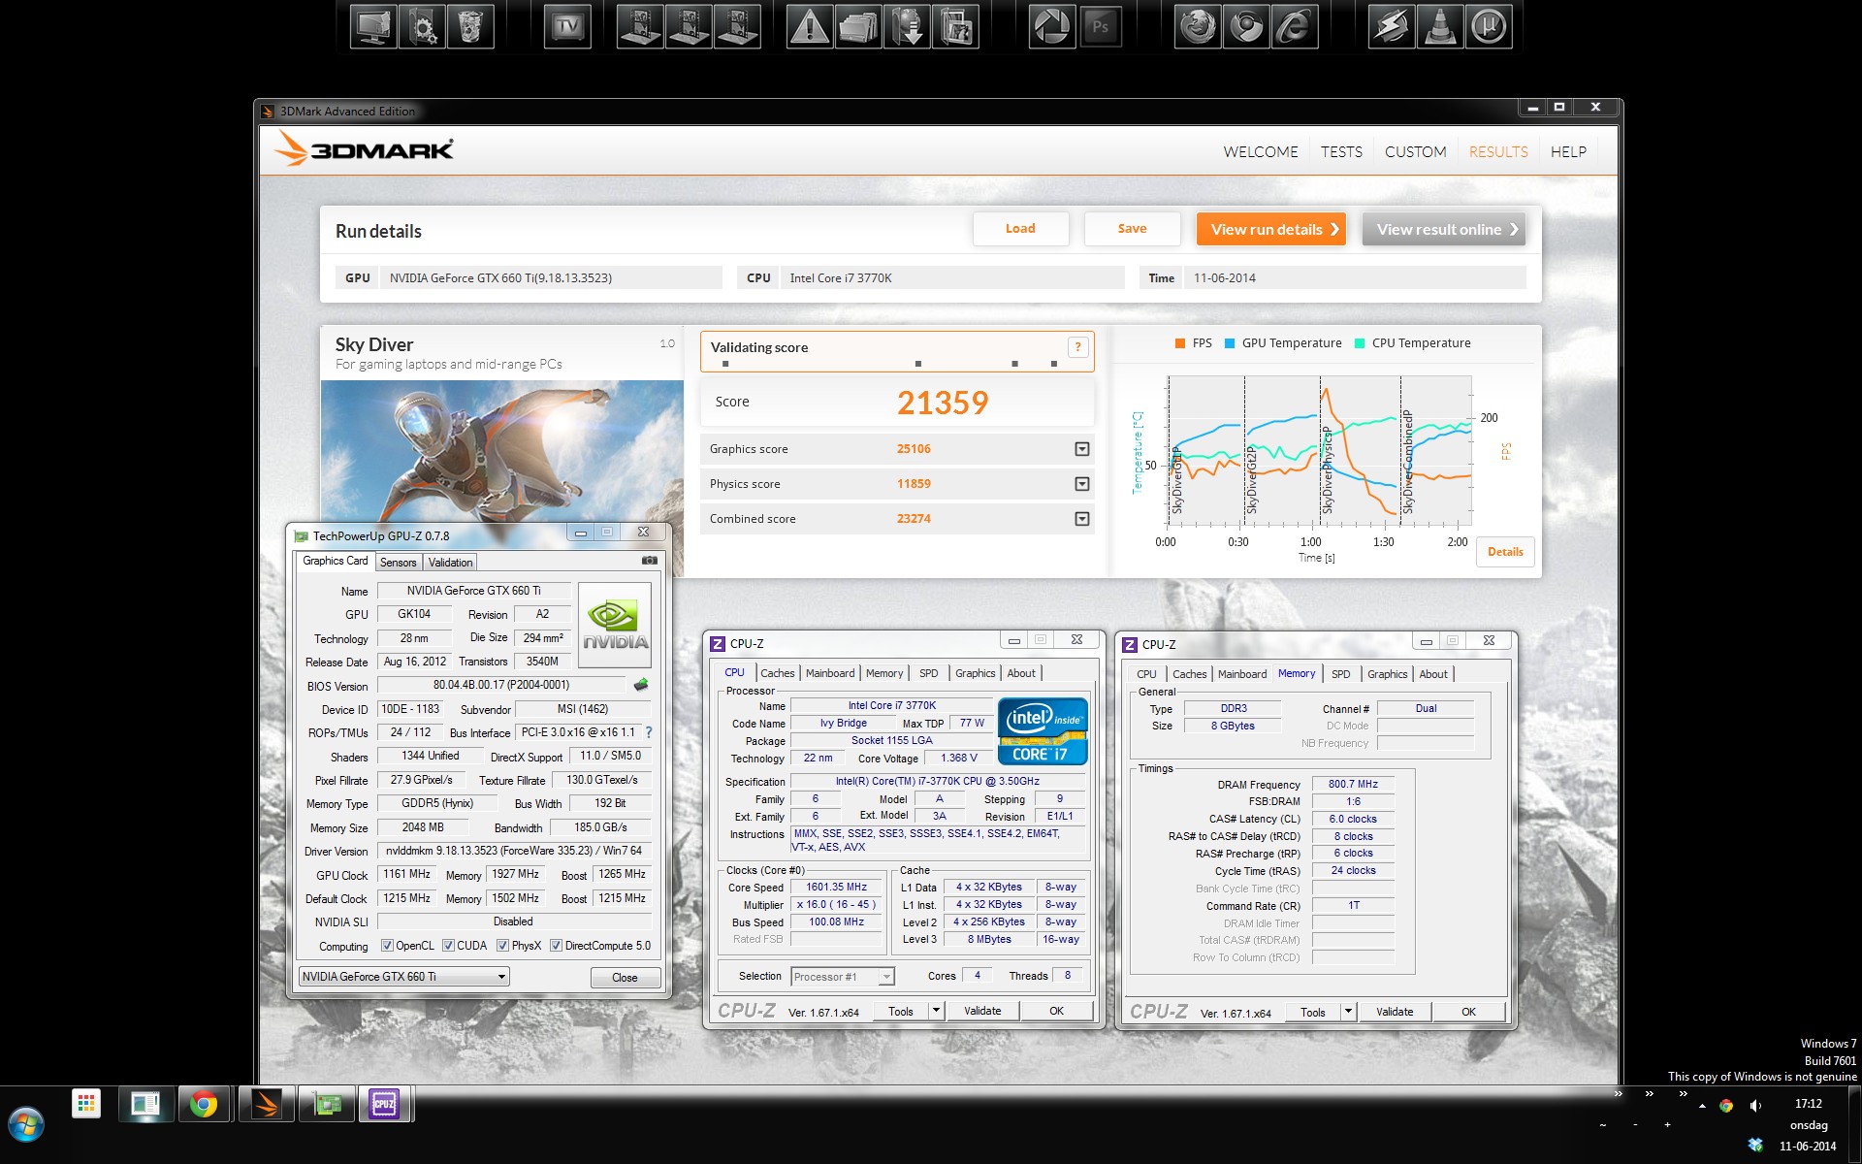
Task: Toggle the PhysX checkbox in GPU-Z
Action: (x=502, y=946)
